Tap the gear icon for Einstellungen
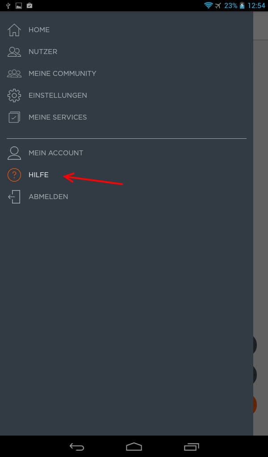The width and height of the screenshot is (268, 457). coord(14,96)
